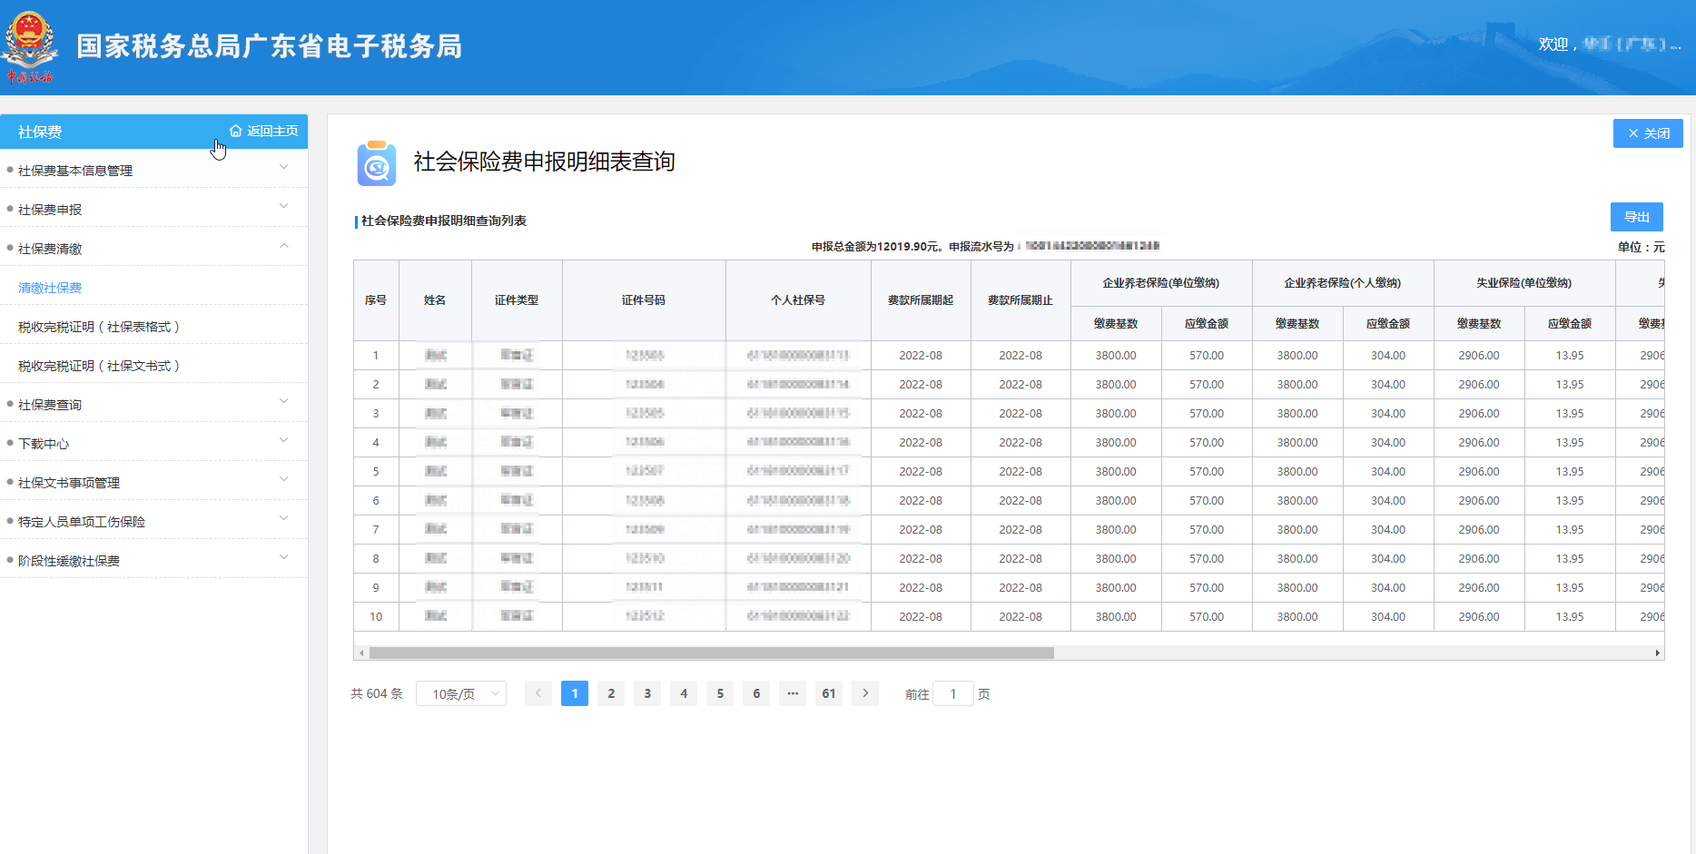Open 清缴社保费 submenu item
The height and width of the screenshot is (854, 1696).
[50, 288]
